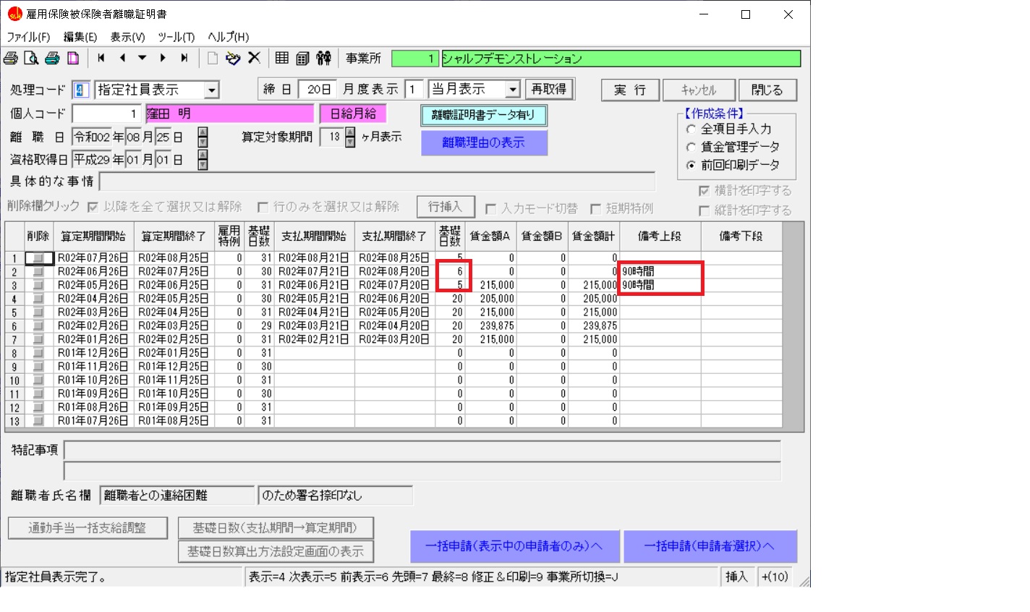This screenshot has width=1030, height=612.
Task: Select 賃金管理データ radio button
Action: tap(691, 147)
